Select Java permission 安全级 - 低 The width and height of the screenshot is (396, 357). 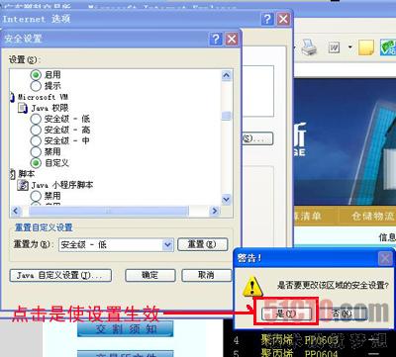coord(36,119)
